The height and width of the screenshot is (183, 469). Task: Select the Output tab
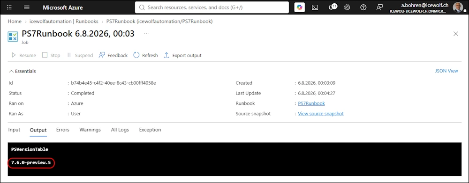point(38,130)
